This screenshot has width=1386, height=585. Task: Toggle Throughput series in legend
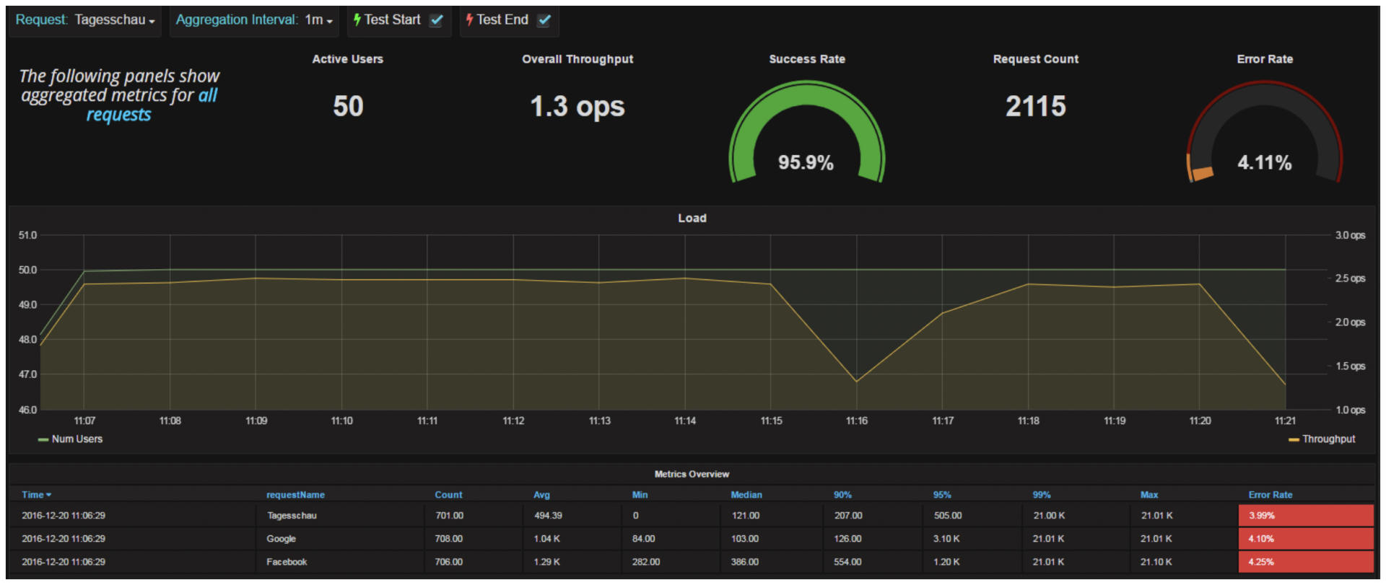(1328, 439)
